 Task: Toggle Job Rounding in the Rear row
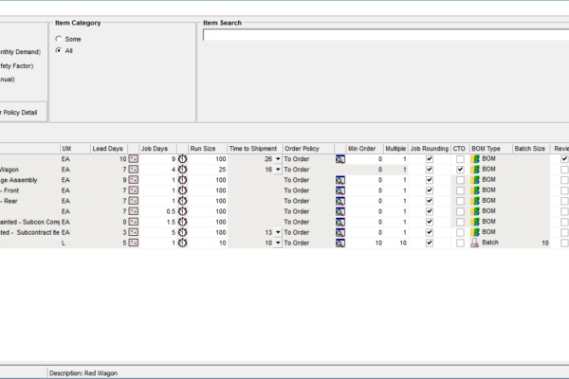[430, 201]
